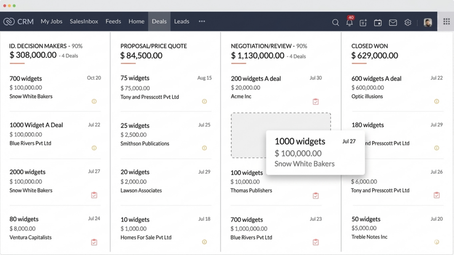The width and height of the screenshot is (454, 255).
Task: Open the Home tab
Action: (x=137, y=21)
